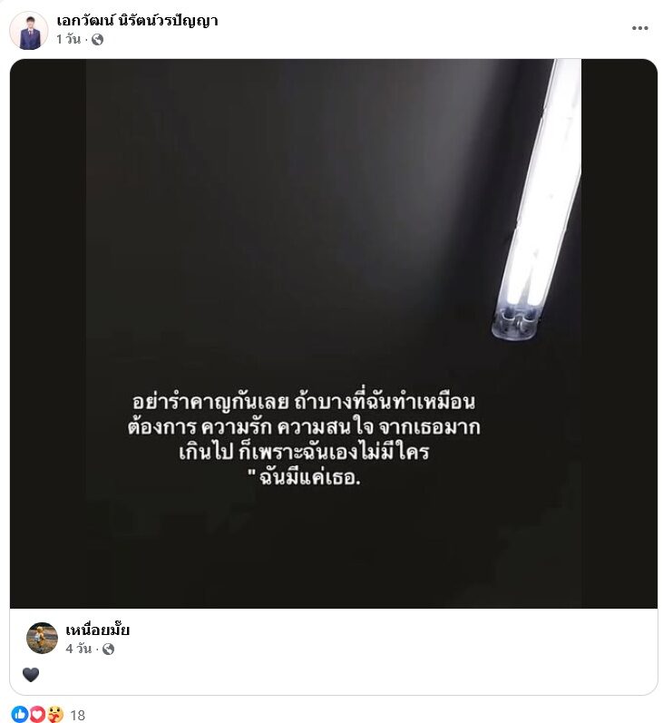Click the globe privacy icon beside "4 วัน"
Screen dimensions: 663x723
[108, 650]
